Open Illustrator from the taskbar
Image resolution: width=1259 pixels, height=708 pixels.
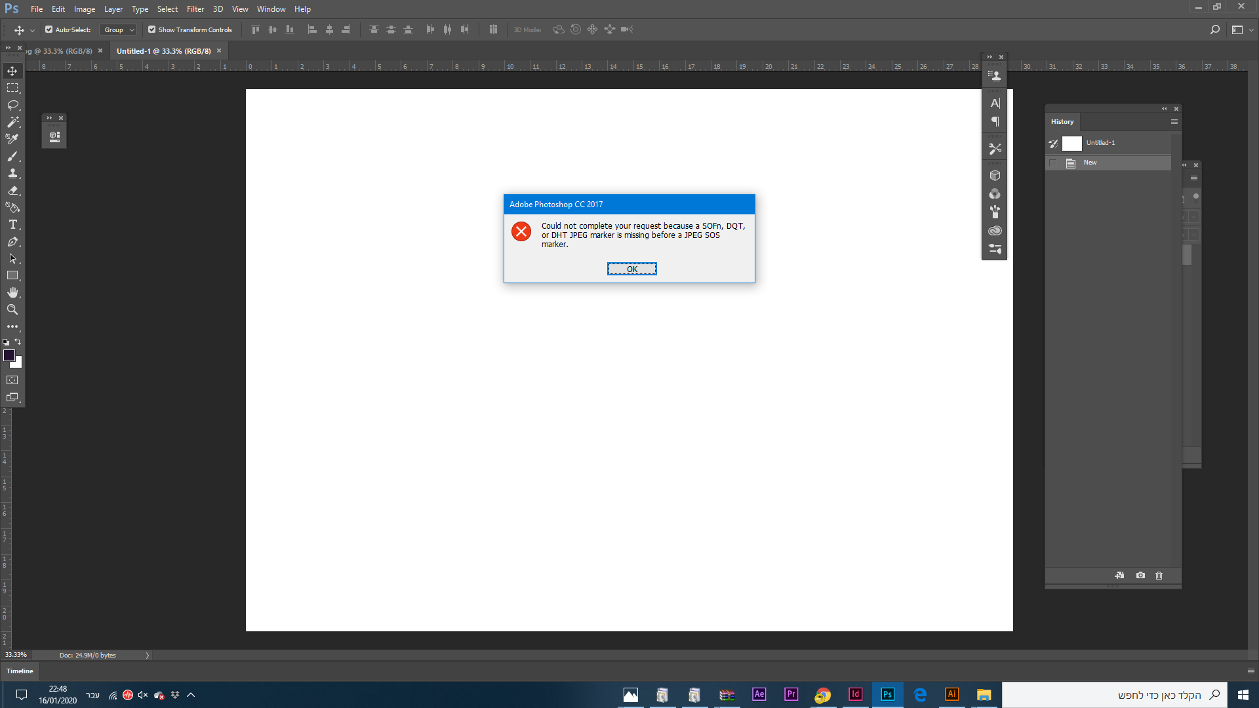951,694
